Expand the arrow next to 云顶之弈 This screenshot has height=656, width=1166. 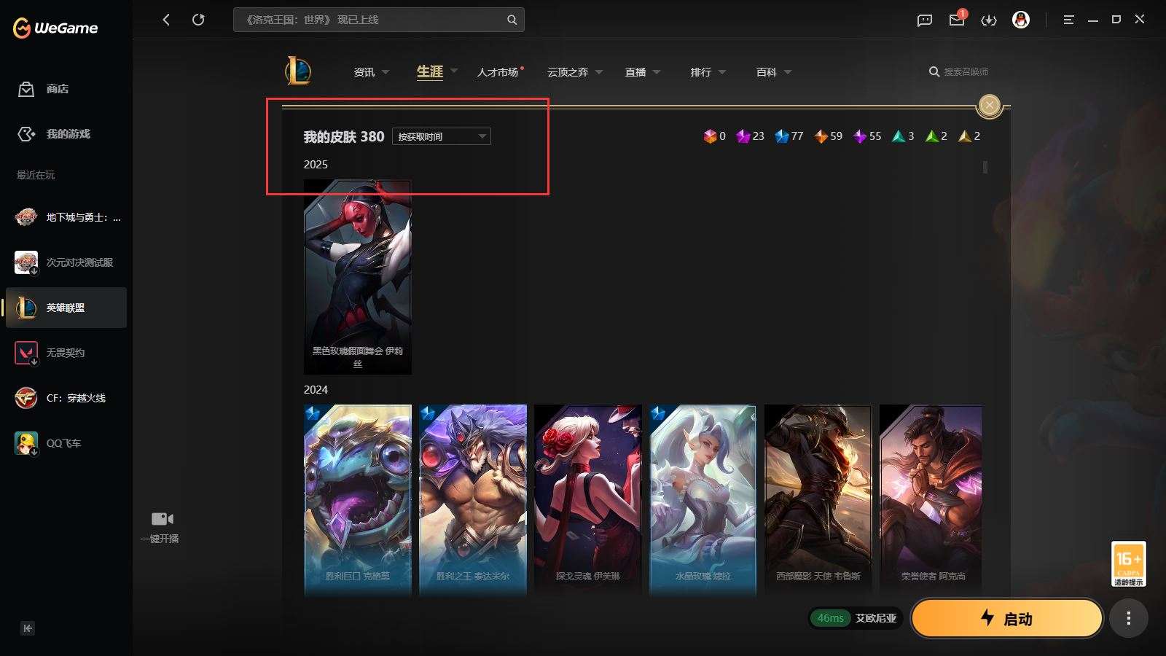pyautogui.click(x=599, y=72)
